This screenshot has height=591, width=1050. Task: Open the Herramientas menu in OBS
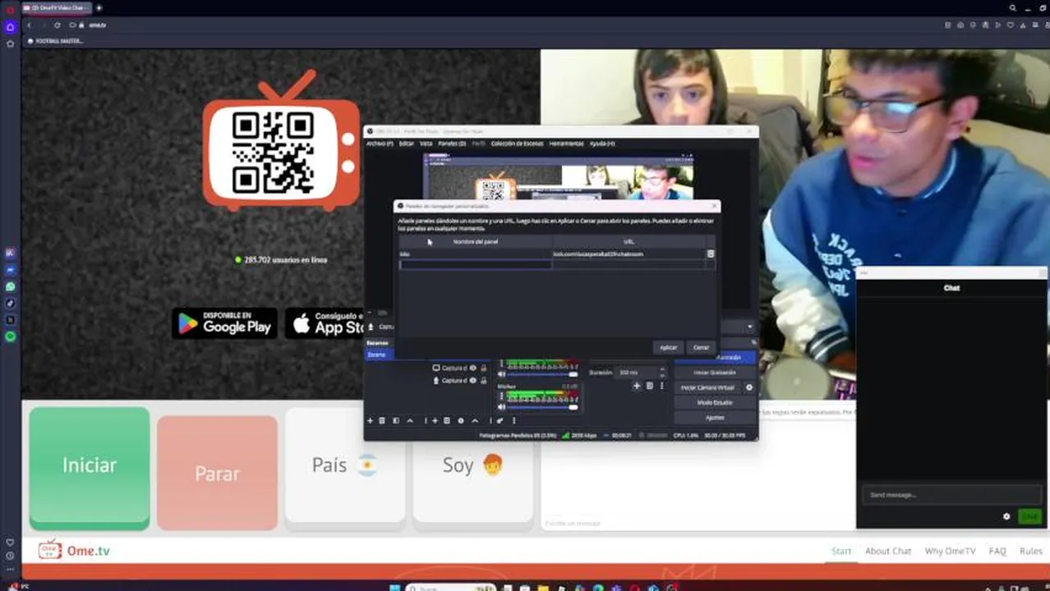coord(566,144)
